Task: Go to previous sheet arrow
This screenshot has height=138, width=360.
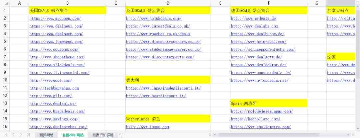Action: [x=13, y=135]
